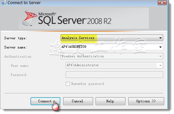Click the Password text field
This screenshot has width=174, height=114.
click(114, 75)
